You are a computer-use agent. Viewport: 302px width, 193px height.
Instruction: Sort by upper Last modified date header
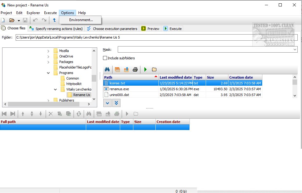click(176, 77)
